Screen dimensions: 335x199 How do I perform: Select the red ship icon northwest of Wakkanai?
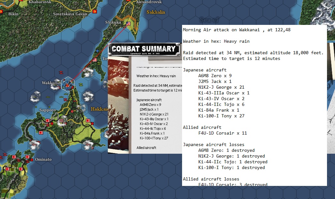click(x=61, y=73)
